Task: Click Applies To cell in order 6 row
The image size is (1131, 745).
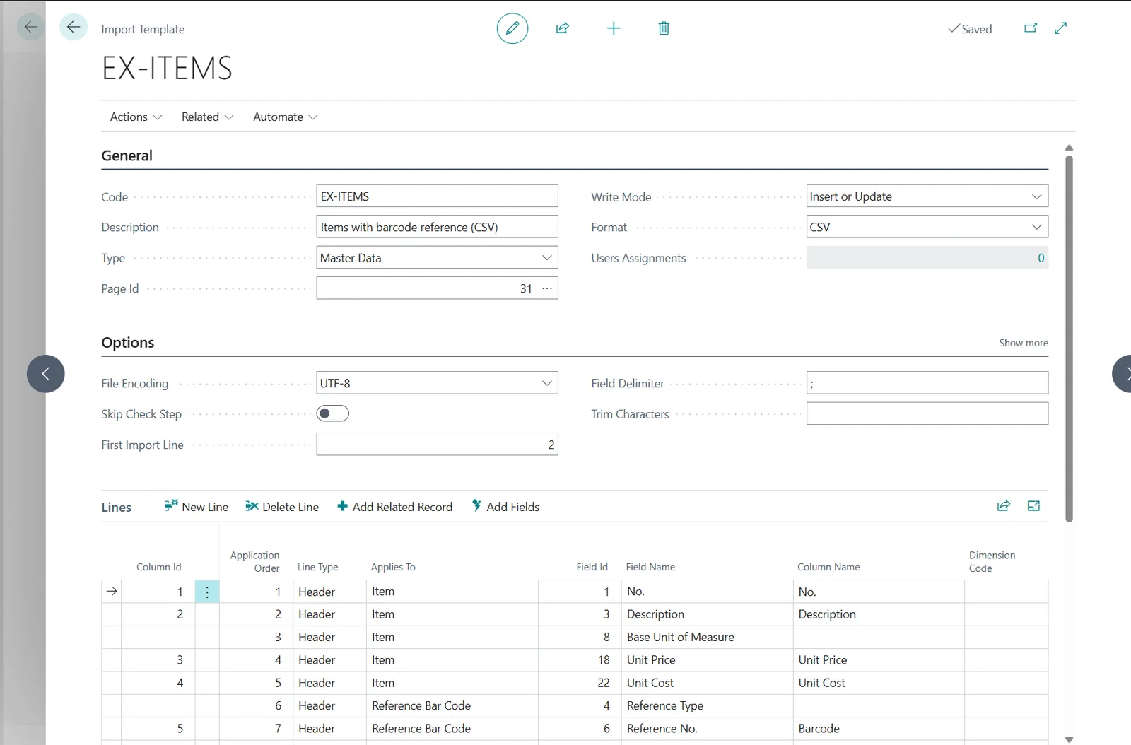Action: (x=452, y=705)
